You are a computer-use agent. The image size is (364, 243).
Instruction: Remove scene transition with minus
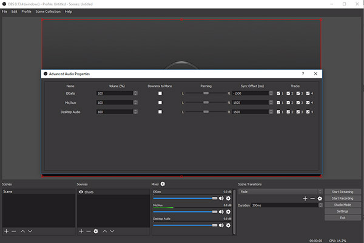click(x=312, y=199)
